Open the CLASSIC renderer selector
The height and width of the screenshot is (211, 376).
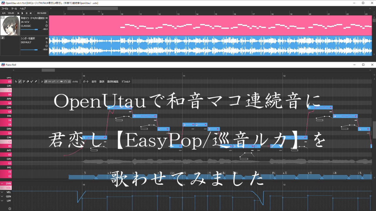point(26,26)
